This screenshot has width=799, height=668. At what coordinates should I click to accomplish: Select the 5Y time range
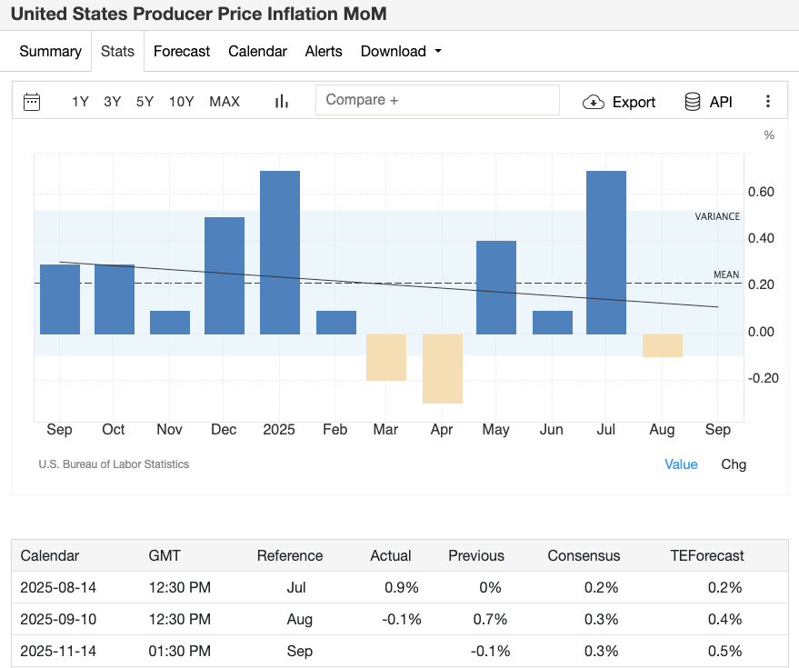(x=145, y=102)
